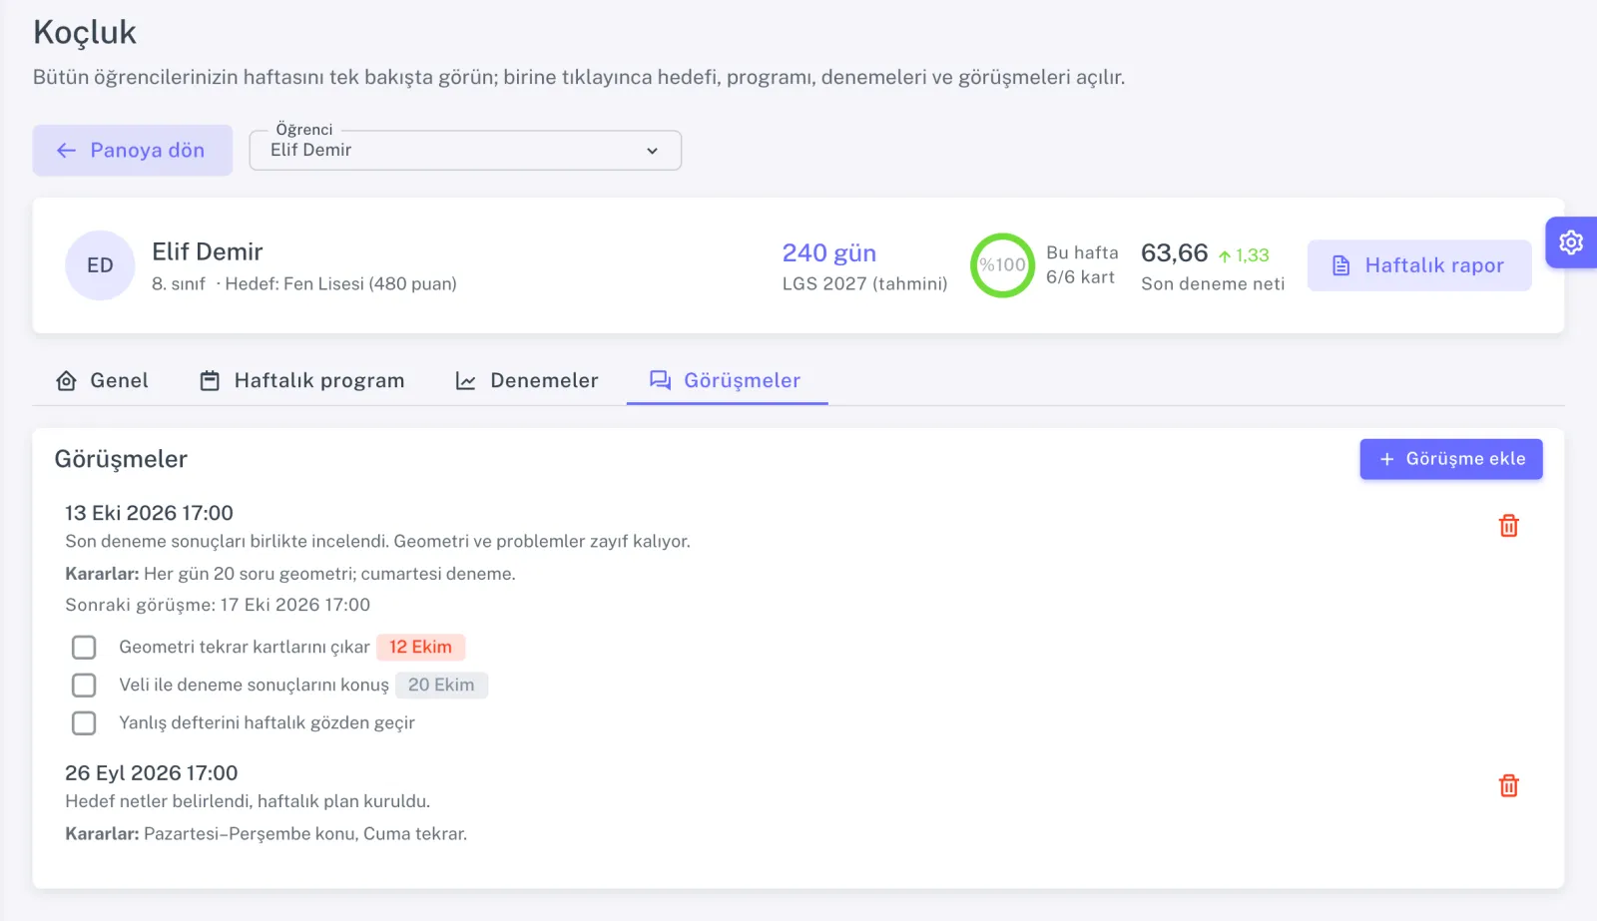Open the settings gear icon
This screenshot has height=921, width=1597.
pos(1571,242)
